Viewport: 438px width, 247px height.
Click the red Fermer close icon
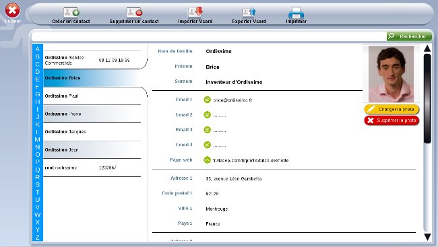coord(13,10)
